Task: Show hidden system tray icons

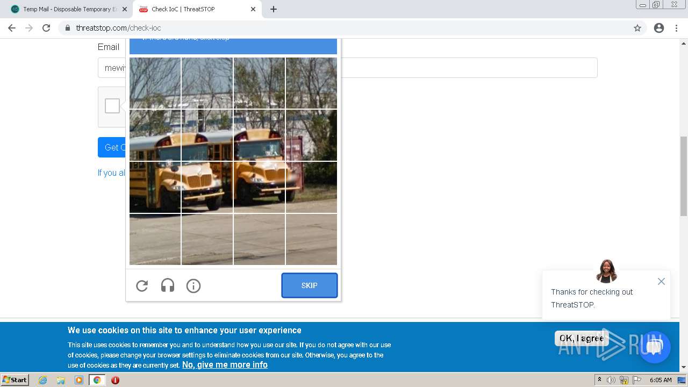Action: [600, 380]
